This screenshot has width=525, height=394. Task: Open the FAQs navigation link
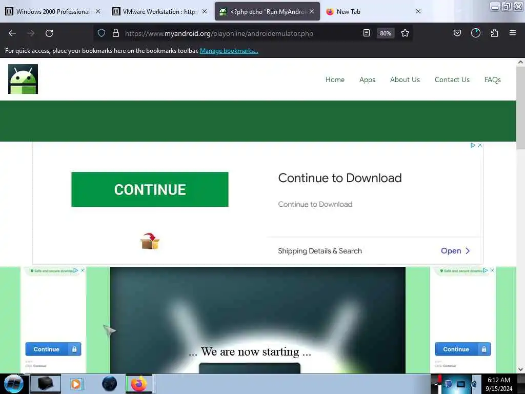point(493,80)
